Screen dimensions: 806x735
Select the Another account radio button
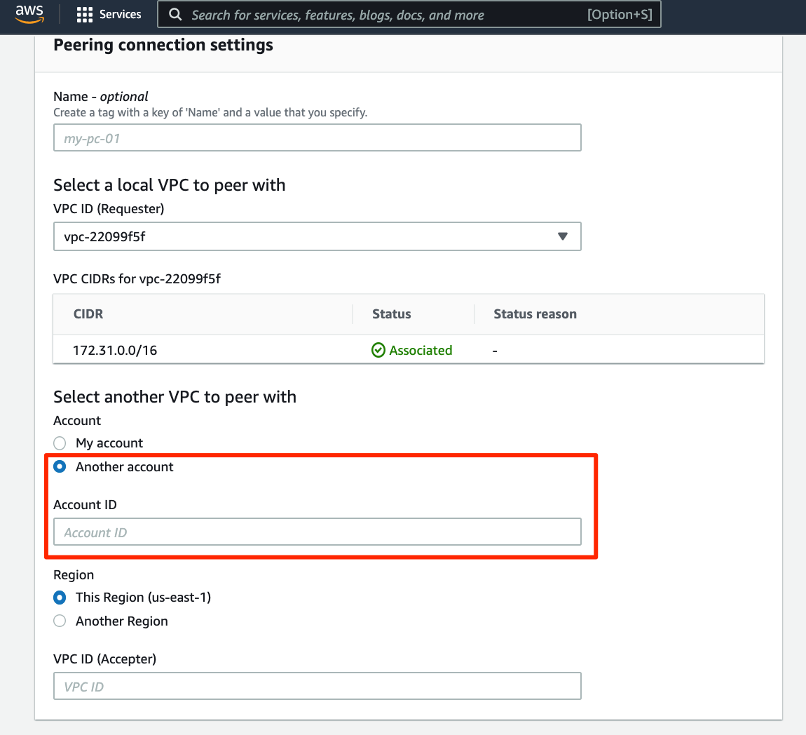[x=60, y=466]
